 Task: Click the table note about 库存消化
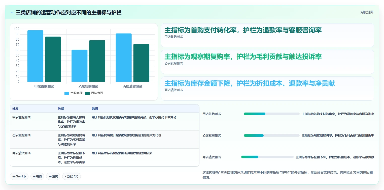122,153
